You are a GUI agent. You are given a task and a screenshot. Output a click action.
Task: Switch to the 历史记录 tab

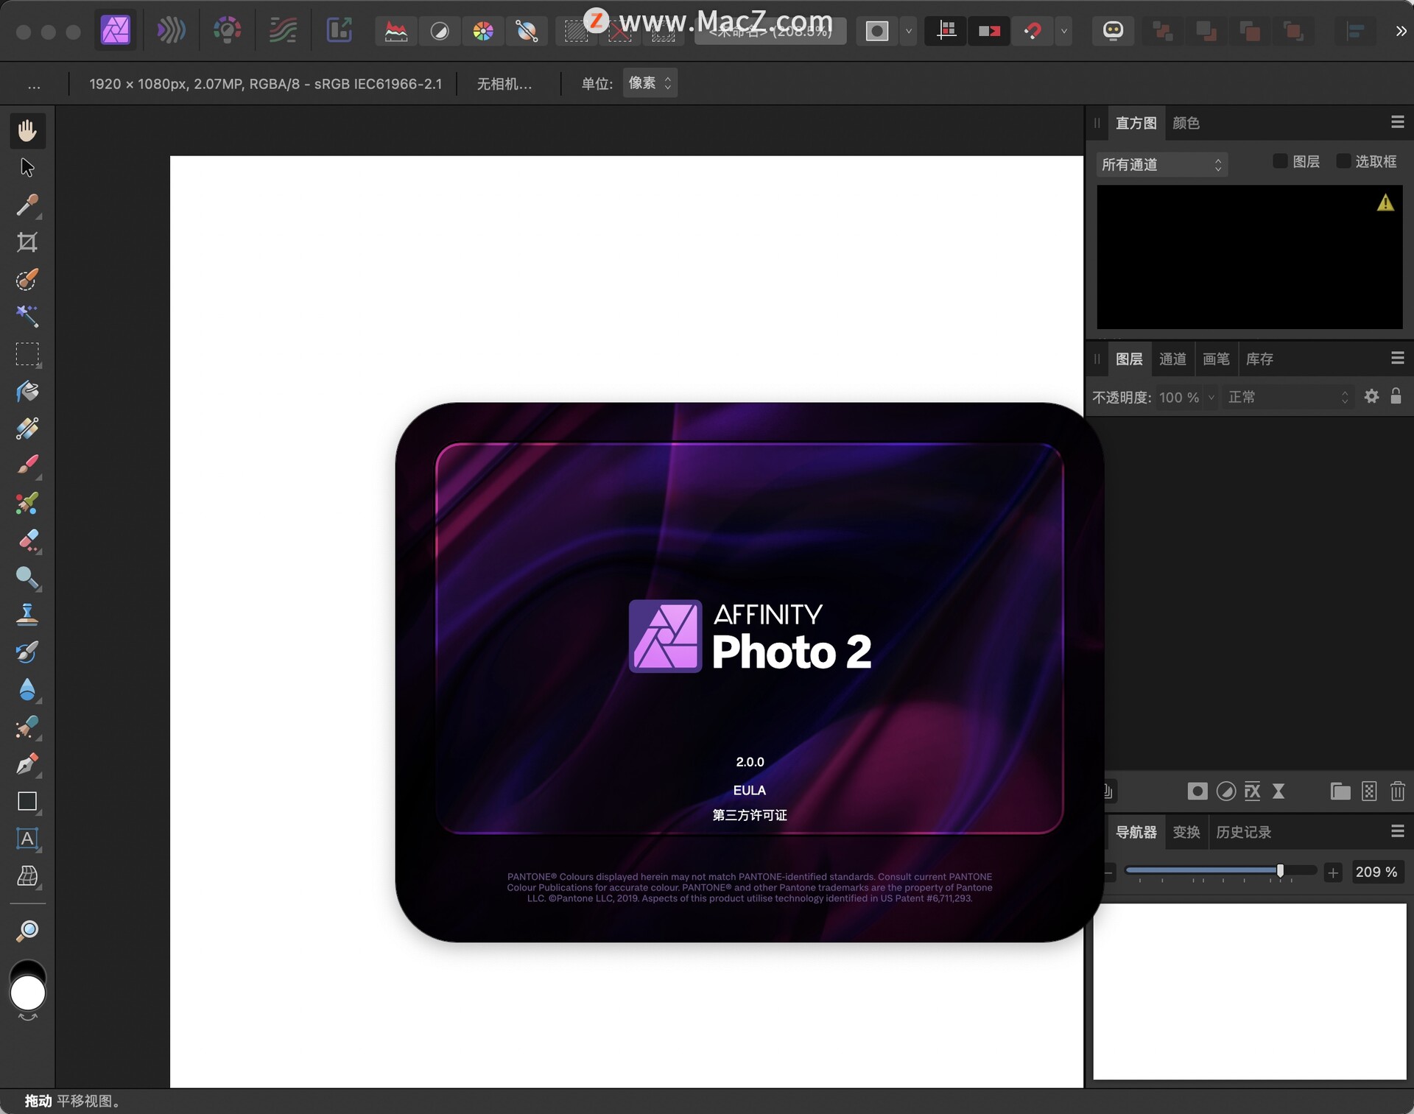(x=1243, y=832)
